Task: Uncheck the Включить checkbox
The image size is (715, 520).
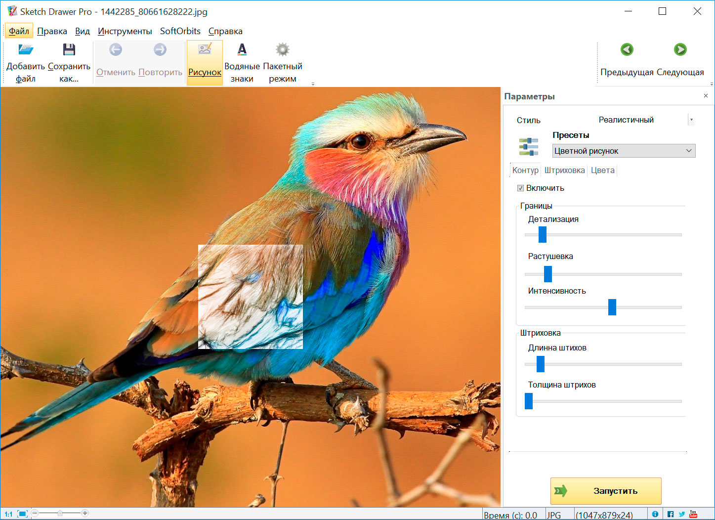Action: 521,188
